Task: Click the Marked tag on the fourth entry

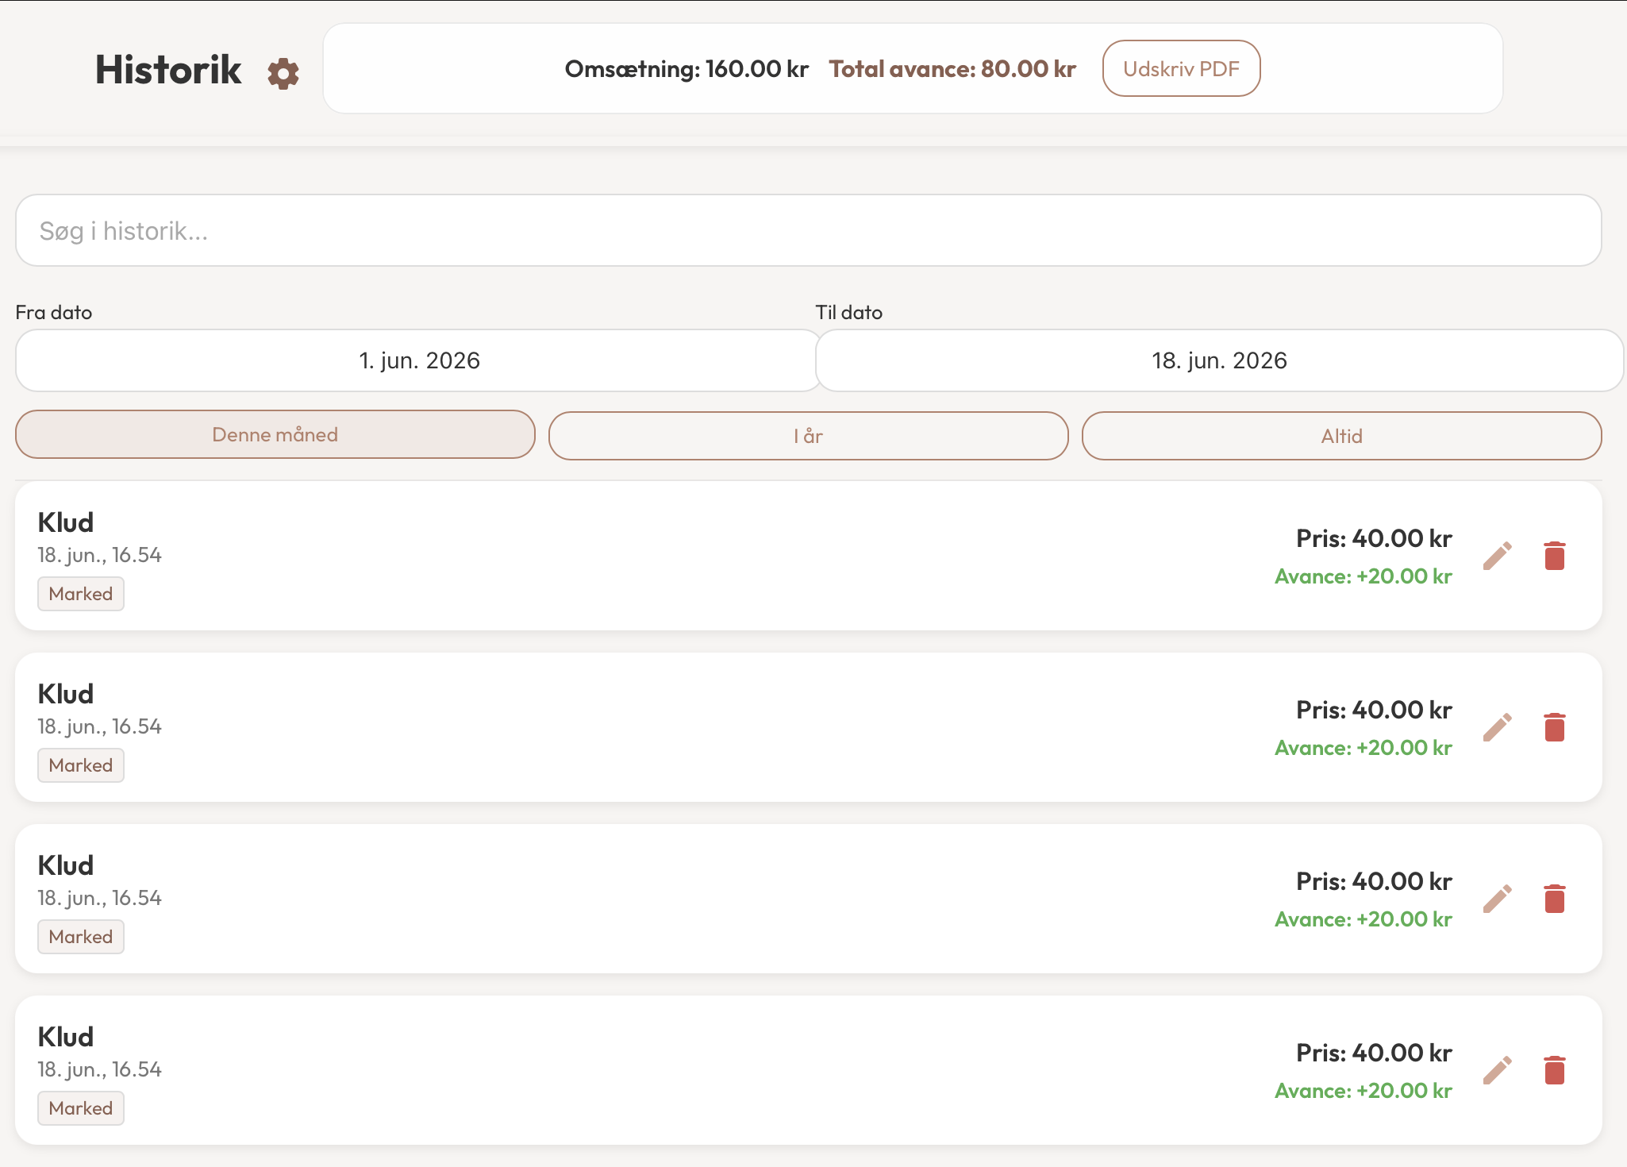Action: [81, 1108]
